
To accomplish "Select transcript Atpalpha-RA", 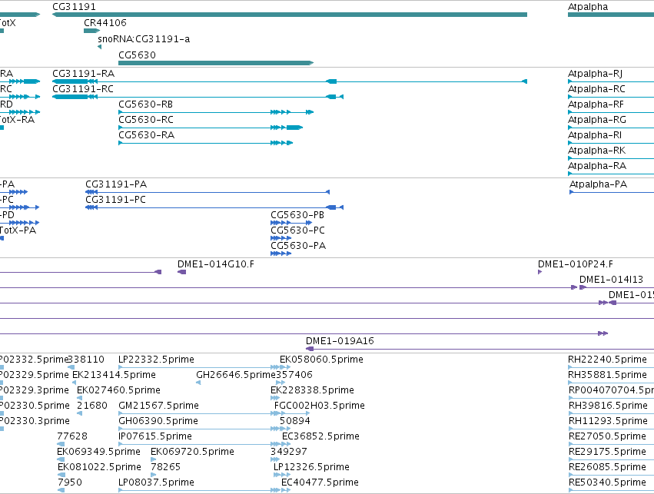I will pyautogui.click(x=597, y=167).
